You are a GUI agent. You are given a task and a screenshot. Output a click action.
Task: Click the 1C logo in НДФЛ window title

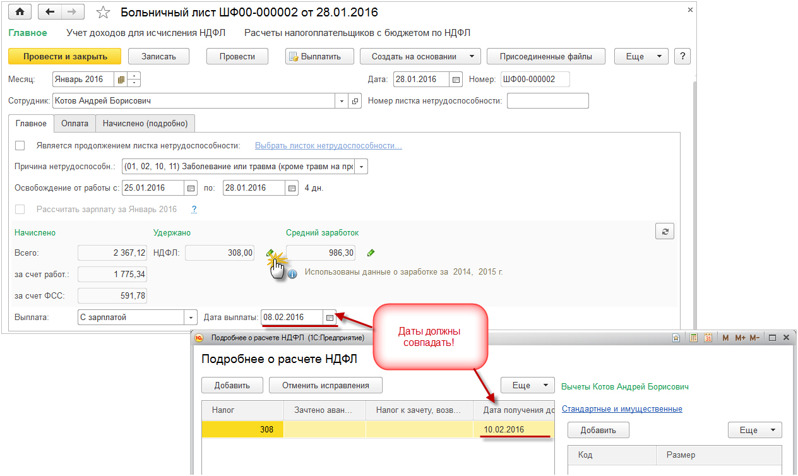tap(199, 338)
